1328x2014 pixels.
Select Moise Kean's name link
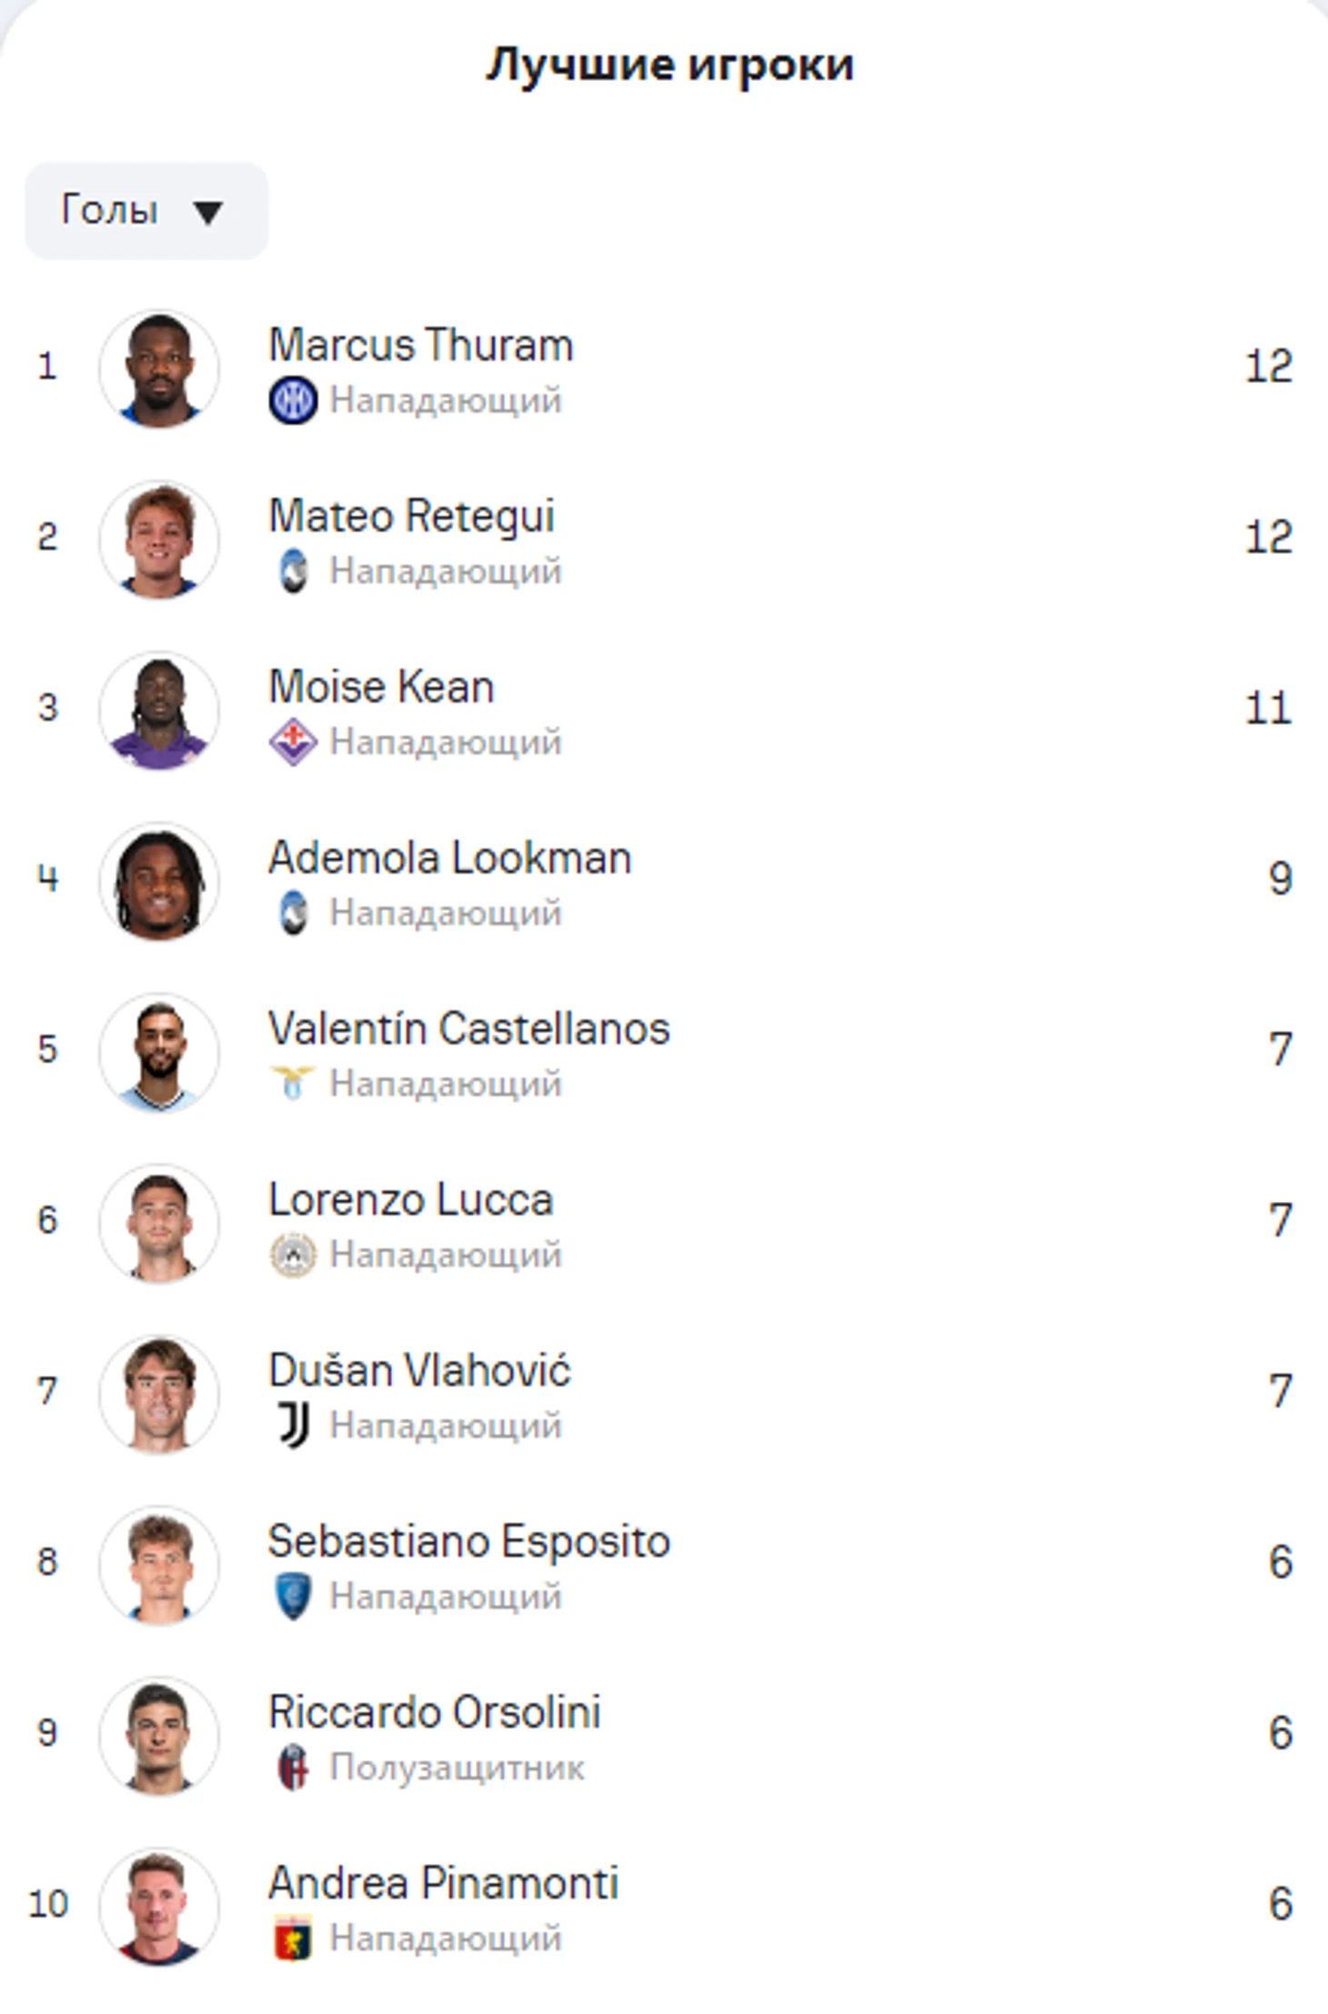pos(381,687)
